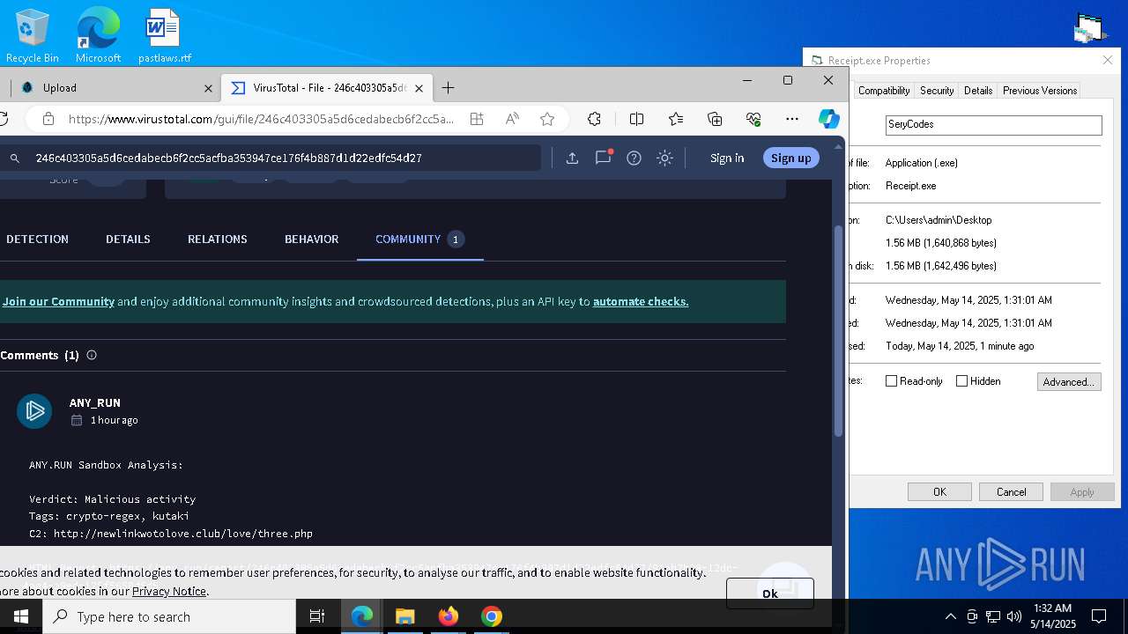
Task: Click the browser address bar URL
Action: (262, 119)
